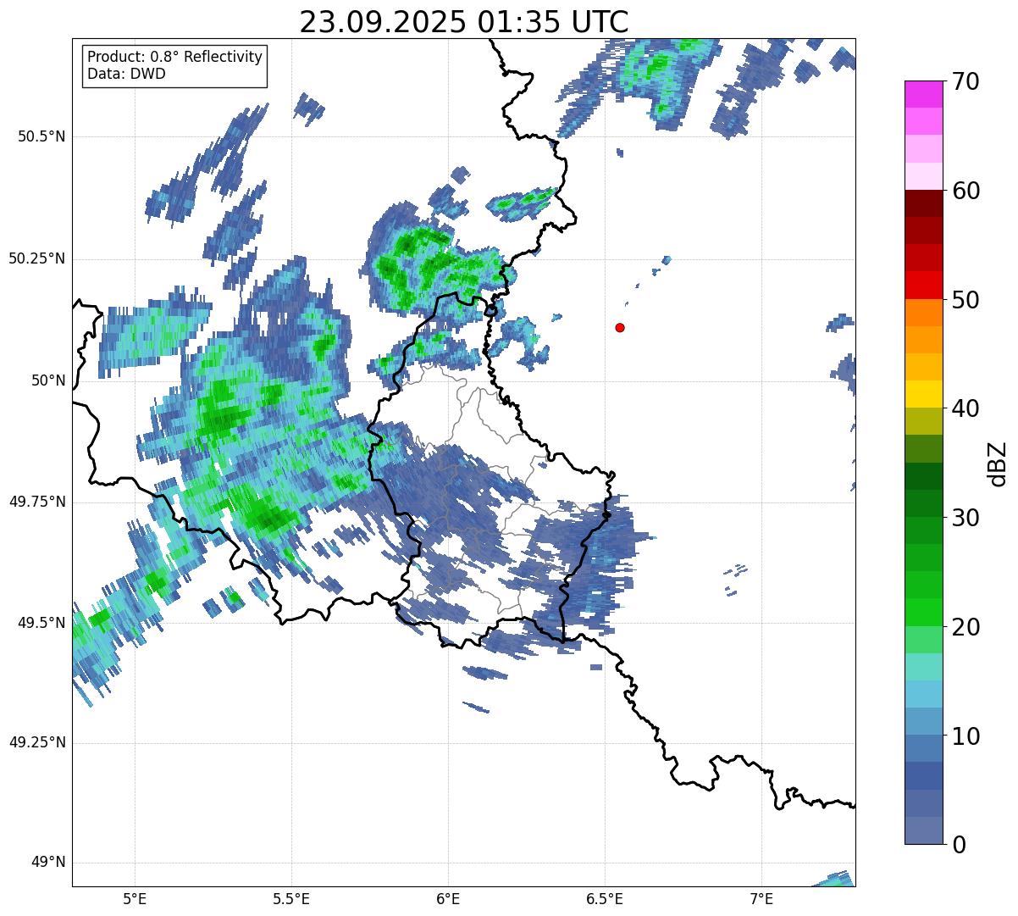Click the "Product: 0.8° Reflectivity" label
The width and height of the screenshot is (1018, 916).
175,57
